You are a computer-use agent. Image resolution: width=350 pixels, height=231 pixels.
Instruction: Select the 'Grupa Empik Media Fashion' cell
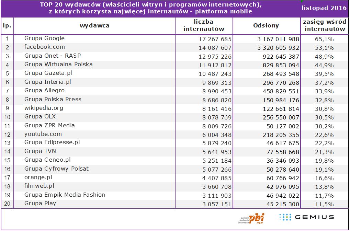(65, 195)
